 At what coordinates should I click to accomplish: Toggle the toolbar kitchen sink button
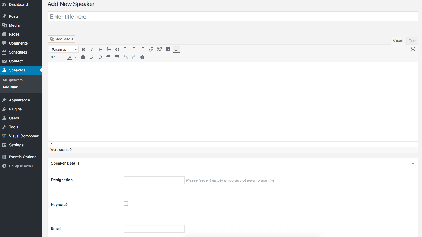click(x=176, y=50)
